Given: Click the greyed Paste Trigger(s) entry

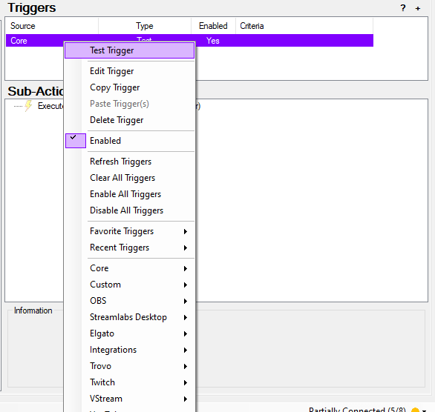Looking at the screenshot, I should point(130,104).
